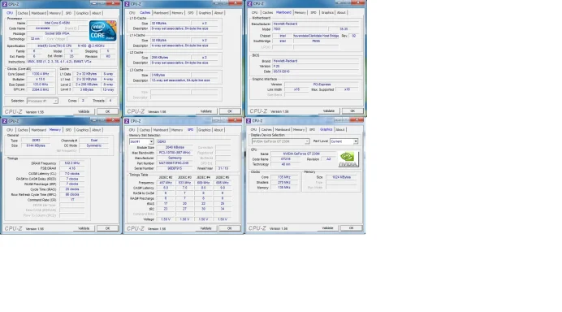Viewport: 562px width, 312px height.
Task: Click CPU-Z title icon of Caches window
Action: coord(127,4)
